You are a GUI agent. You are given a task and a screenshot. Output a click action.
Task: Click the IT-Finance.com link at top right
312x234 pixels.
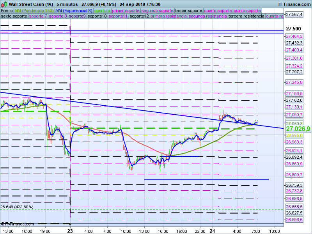[x=294, y=4]
